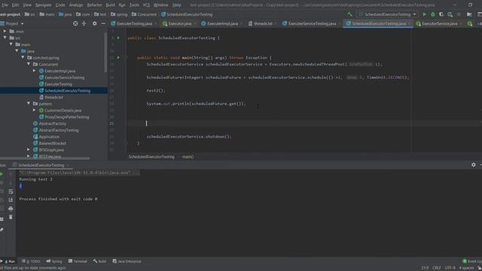Image resolution: width=482 pixels, height=271 pixels.
Task: Expand BFSGraph.java node
Action: click(x=29, y=150)
